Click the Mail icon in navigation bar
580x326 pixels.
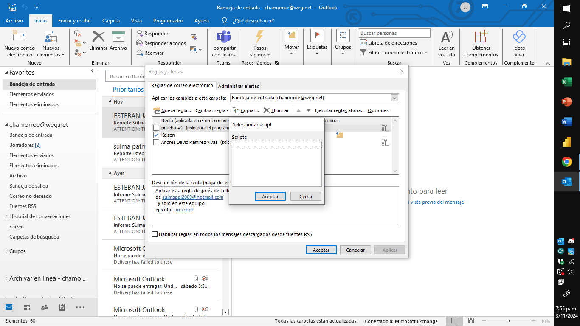[x=9, y=307]
